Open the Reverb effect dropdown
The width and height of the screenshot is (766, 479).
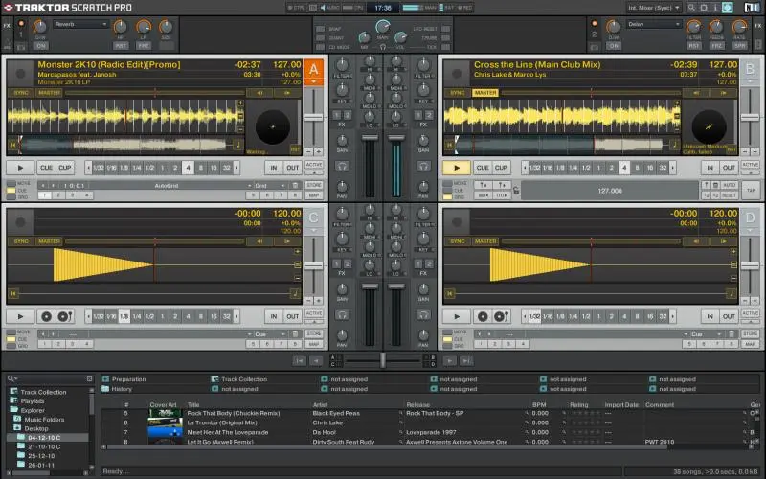coord(80,23)
